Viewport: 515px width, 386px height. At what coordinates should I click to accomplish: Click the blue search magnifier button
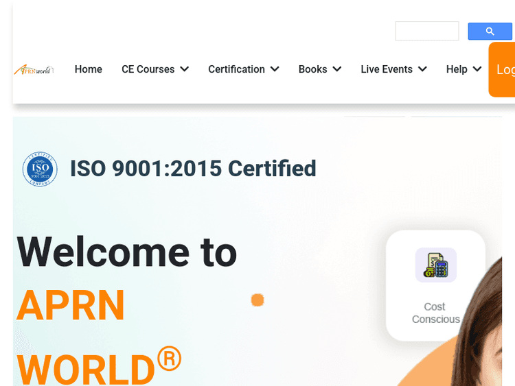coord(490,31)
